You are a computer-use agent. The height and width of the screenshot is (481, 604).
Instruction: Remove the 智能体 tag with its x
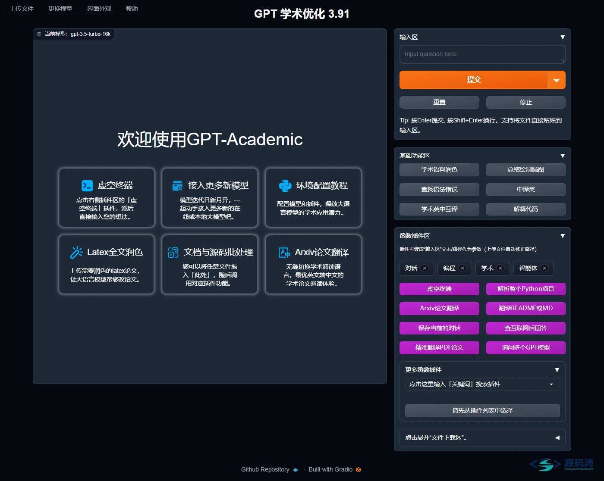(x=544, y=268)
